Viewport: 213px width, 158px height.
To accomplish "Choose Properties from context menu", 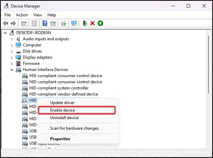I will click(x=78, y=139).
